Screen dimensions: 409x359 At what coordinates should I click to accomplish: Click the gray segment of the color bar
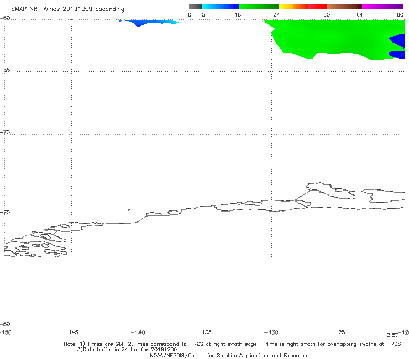tap(196, 7)
